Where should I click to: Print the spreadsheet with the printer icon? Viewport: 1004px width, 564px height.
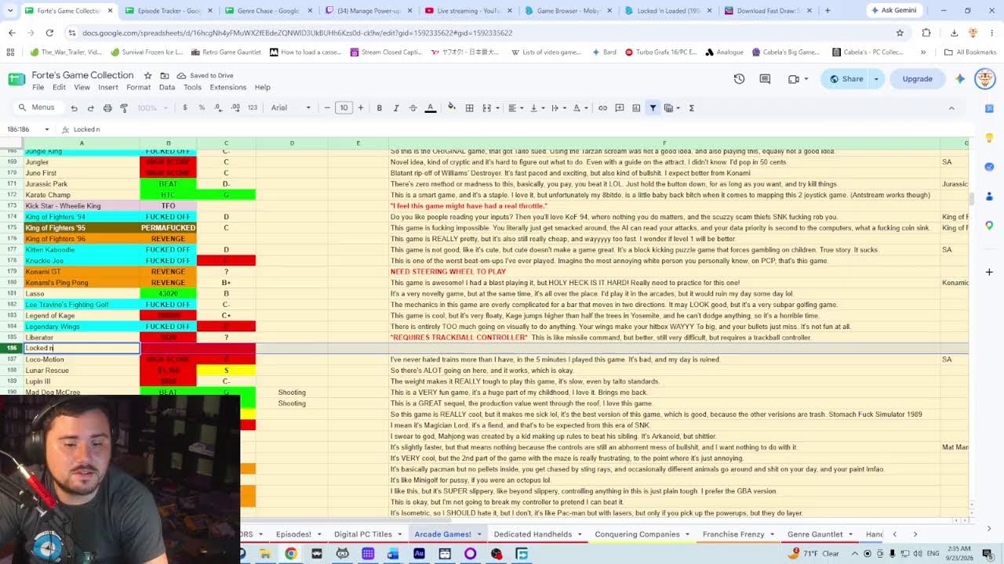click(107, 108)
